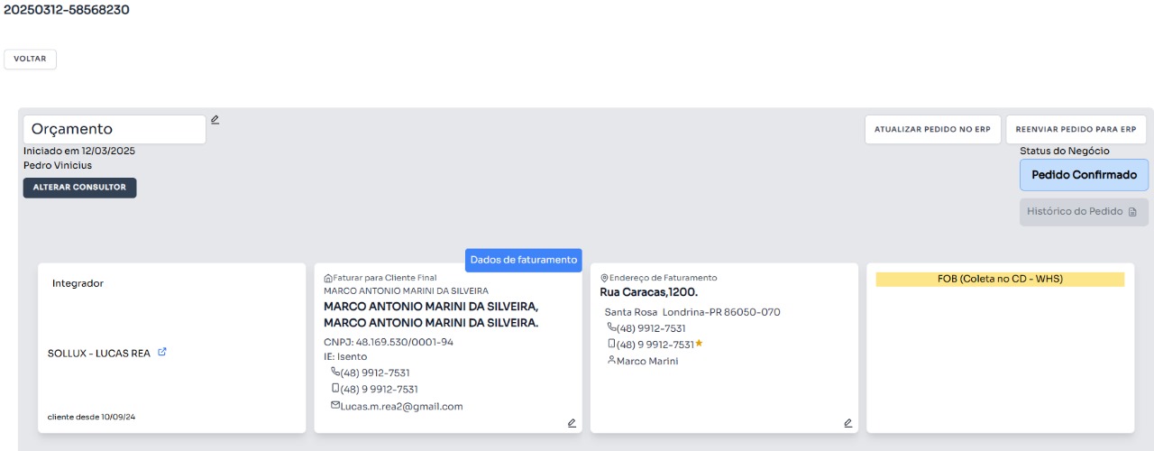Click the house icon by Faturar para Cliente Final
Screen dimensions: 1154x451
pyautogui.click(x=328, y=278)
